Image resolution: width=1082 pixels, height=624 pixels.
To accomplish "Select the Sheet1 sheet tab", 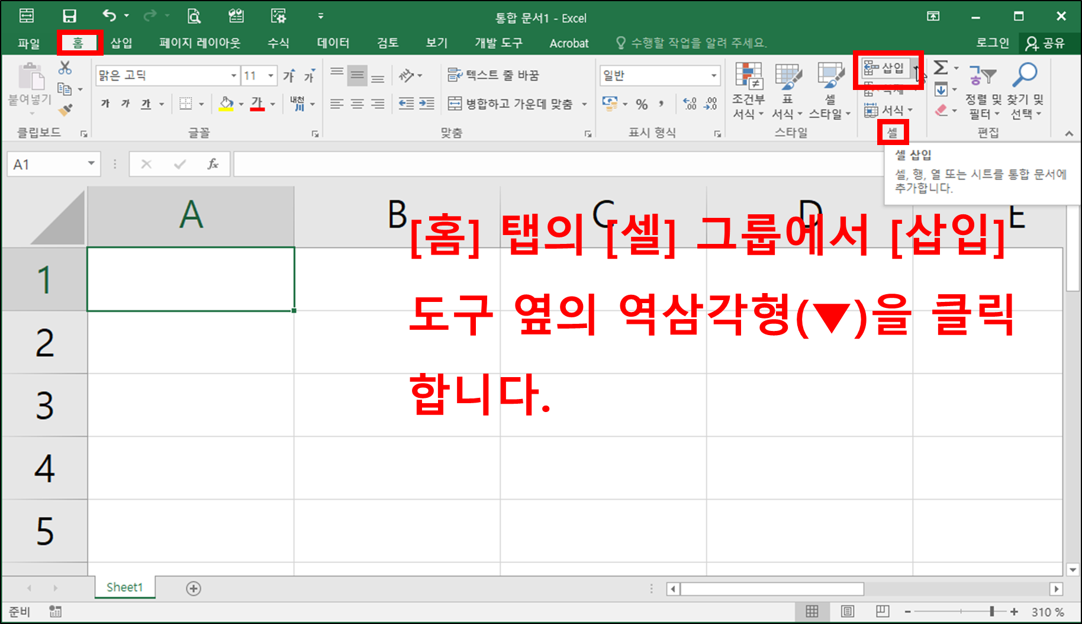I will pyautogui.click(x=124, y=587).
